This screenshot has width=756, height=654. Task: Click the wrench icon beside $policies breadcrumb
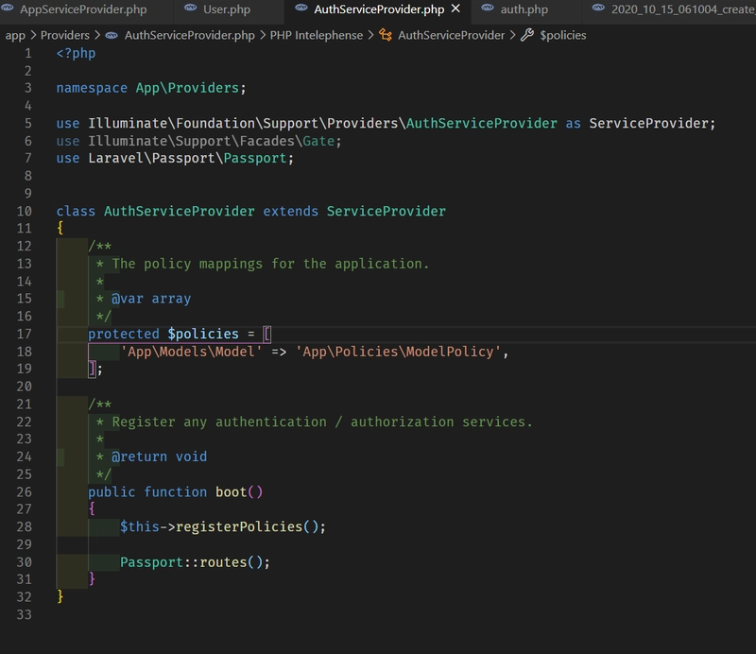pyautogui.click(x=527, y=35)
